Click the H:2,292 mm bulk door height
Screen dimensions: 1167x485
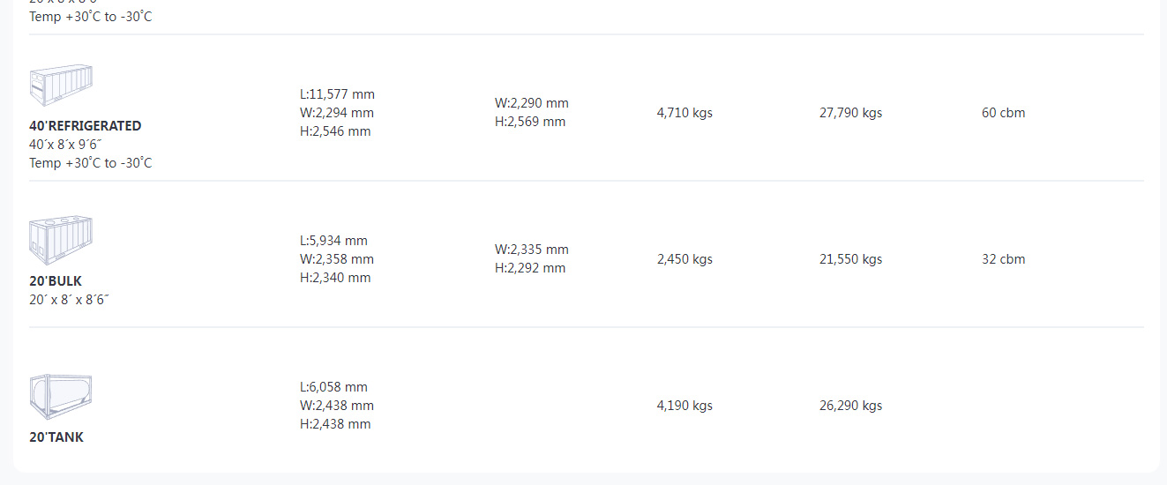pyautogui.click(x=530, y=268)
